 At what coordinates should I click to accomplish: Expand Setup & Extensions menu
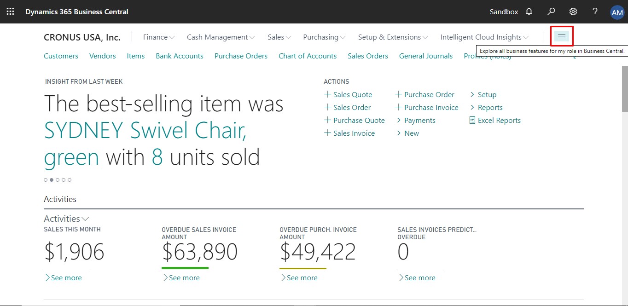coord(393,37)
